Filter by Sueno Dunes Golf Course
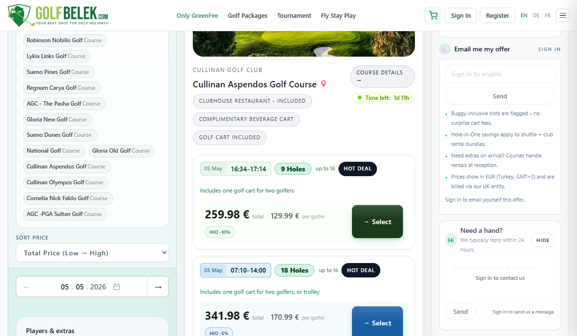Screen dimensions: 577x336 coord(60,135)
